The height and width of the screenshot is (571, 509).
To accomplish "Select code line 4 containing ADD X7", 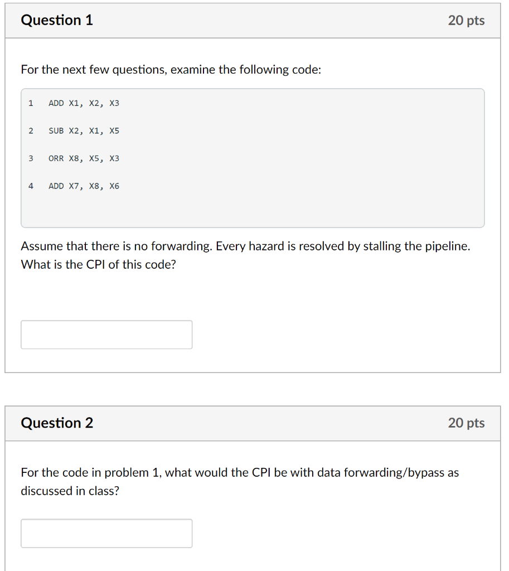I will [84, 186].
